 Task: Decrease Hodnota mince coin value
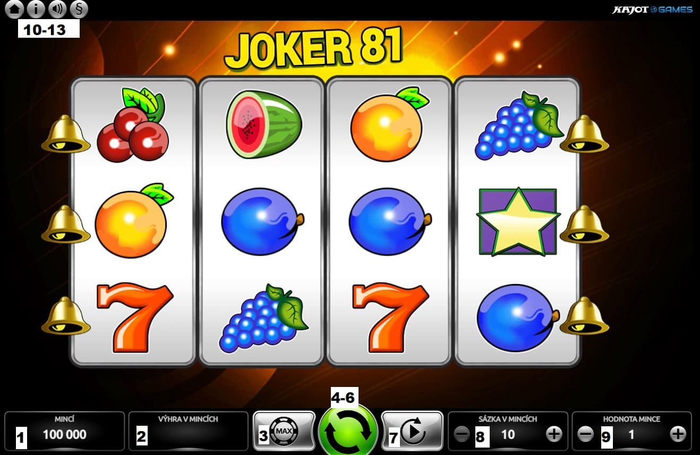(x=585, y=434)
